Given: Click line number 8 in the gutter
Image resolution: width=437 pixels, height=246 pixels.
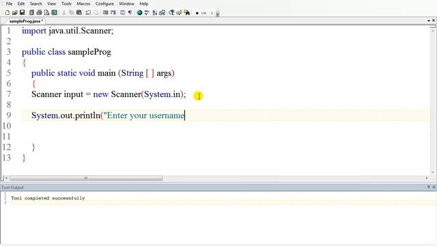Looking at the screenshot, I should pyautogui.click(x=9, y=105).
